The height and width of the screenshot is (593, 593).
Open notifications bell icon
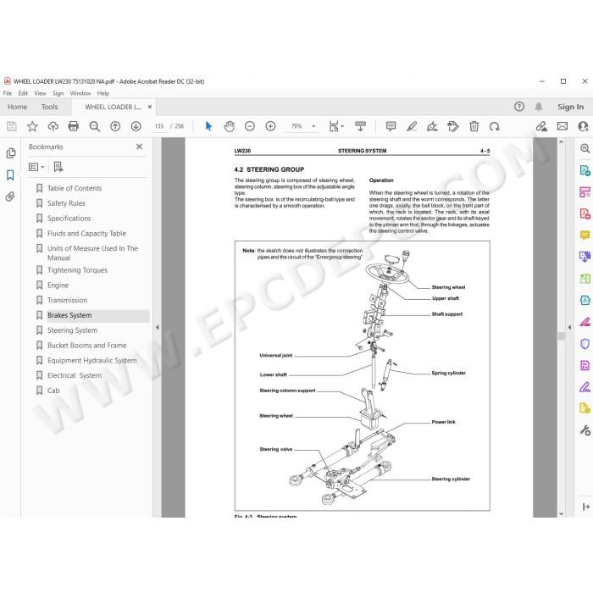click(539, 107)
